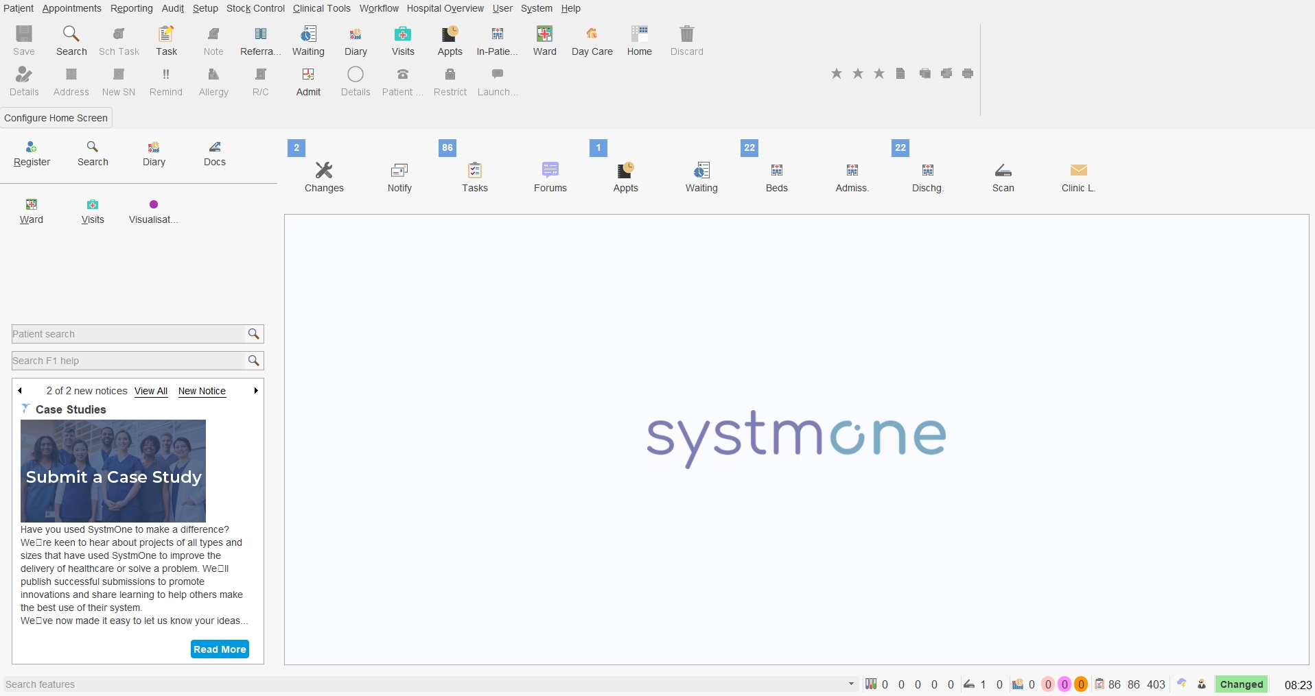Image resolution: width=1315 pixels, height=696 pixels.
Task: Open the Admiss. icon
Action: click(852, 177)
